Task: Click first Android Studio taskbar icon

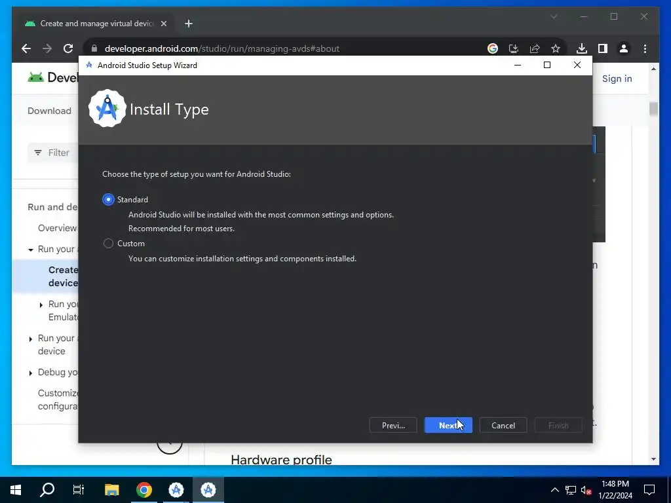Action: click(x=176, y=490)
